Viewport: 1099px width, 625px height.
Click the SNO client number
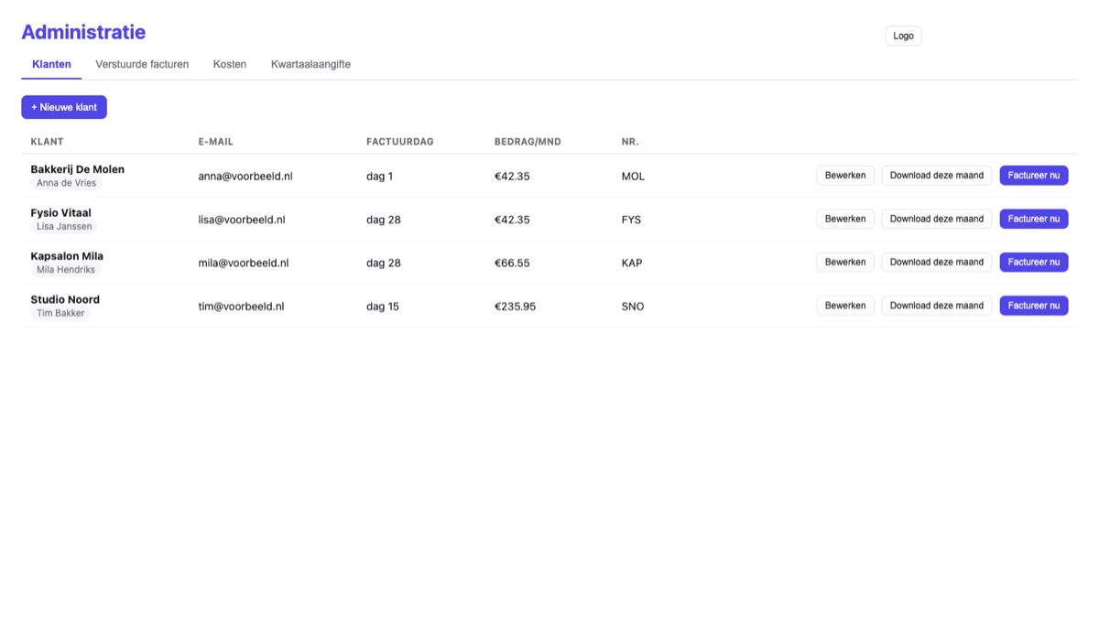tap(633, 307)
